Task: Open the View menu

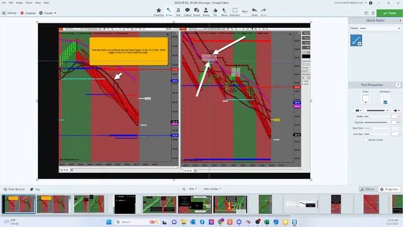Action: pos(38,3)
